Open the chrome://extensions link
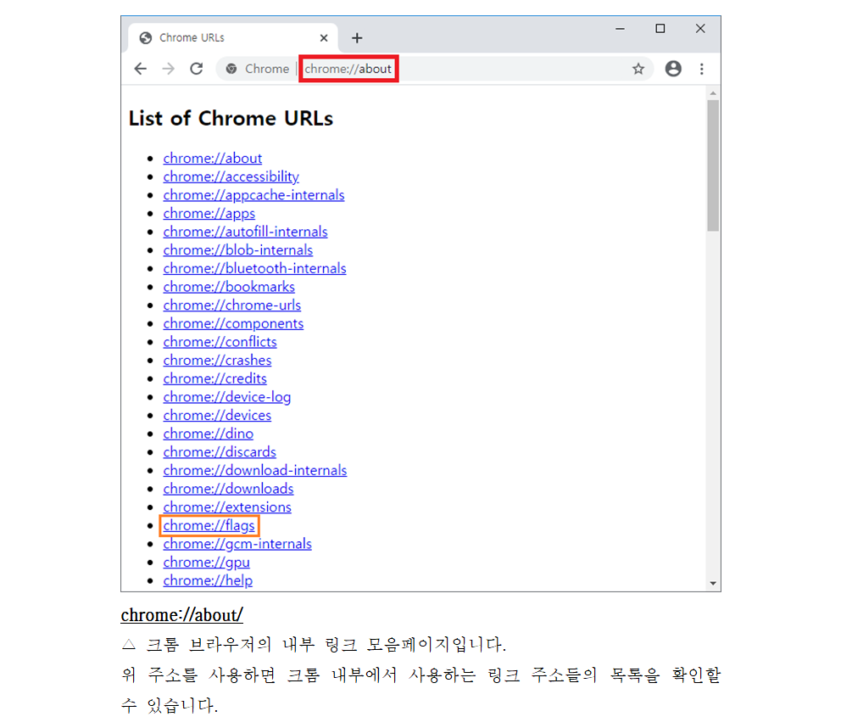 (x=227, y=507)
